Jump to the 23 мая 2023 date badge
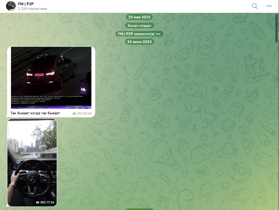This screenshot has height=210, width=279. [139, 17]
